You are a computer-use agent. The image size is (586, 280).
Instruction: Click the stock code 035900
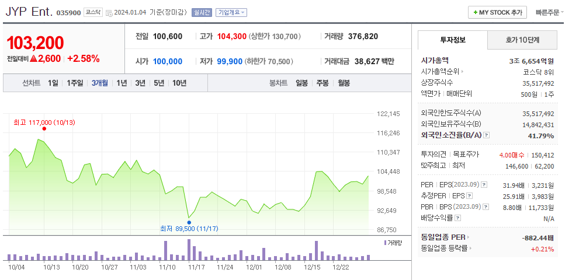coord(68,13)
